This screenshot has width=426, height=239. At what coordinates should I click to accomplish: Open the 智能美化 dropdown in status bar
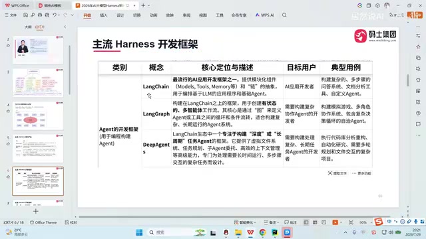(245, 222)
